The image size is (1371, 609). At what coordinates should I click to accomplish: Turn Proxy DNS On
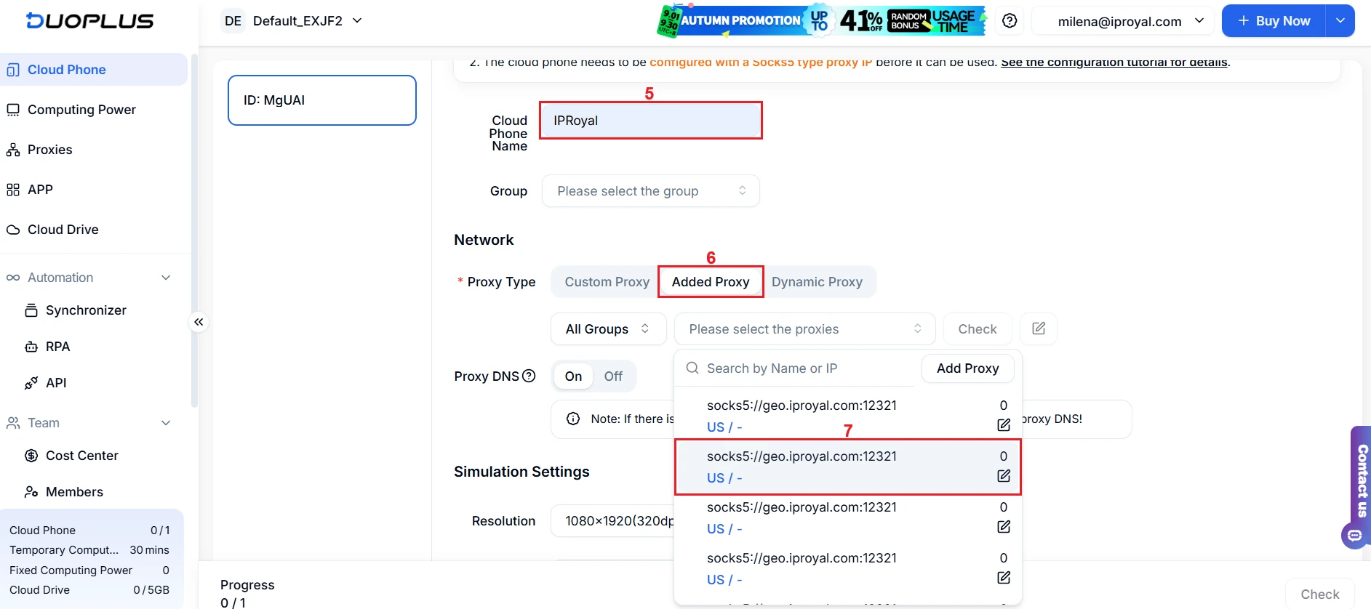(573, 376)
